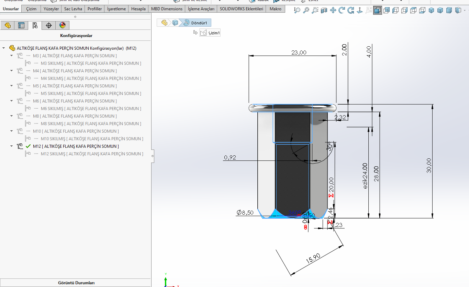Activate the Pan view arrows tool

[333, 10]
